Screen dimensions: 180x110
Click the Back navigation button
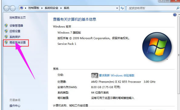6,8
